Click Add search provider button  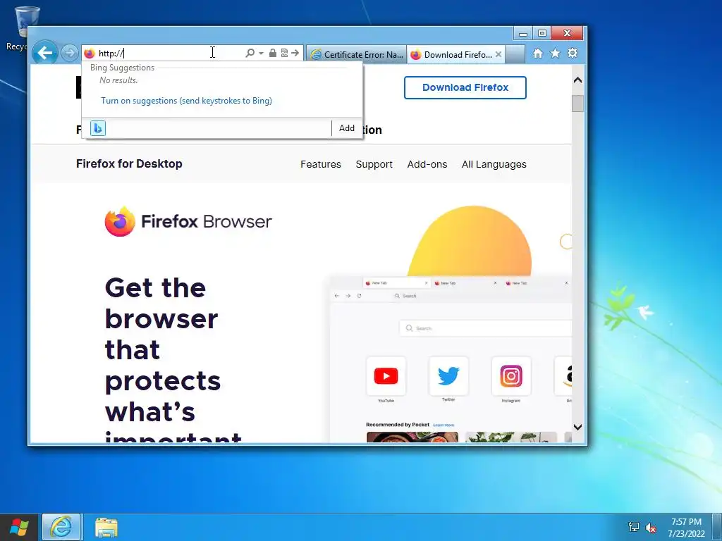(347, 128)
